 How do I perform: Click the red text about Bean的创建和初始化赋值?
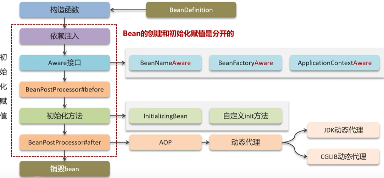179,34
